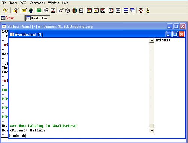This screenshot has height=143, width=188.
Task: Click the channel scrollbar up arrow
Action: [152, 40]
